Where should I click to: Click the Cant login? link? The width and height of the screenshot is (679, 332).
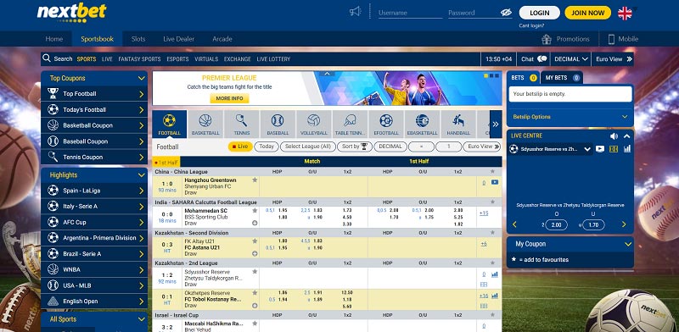pos(531,25)
